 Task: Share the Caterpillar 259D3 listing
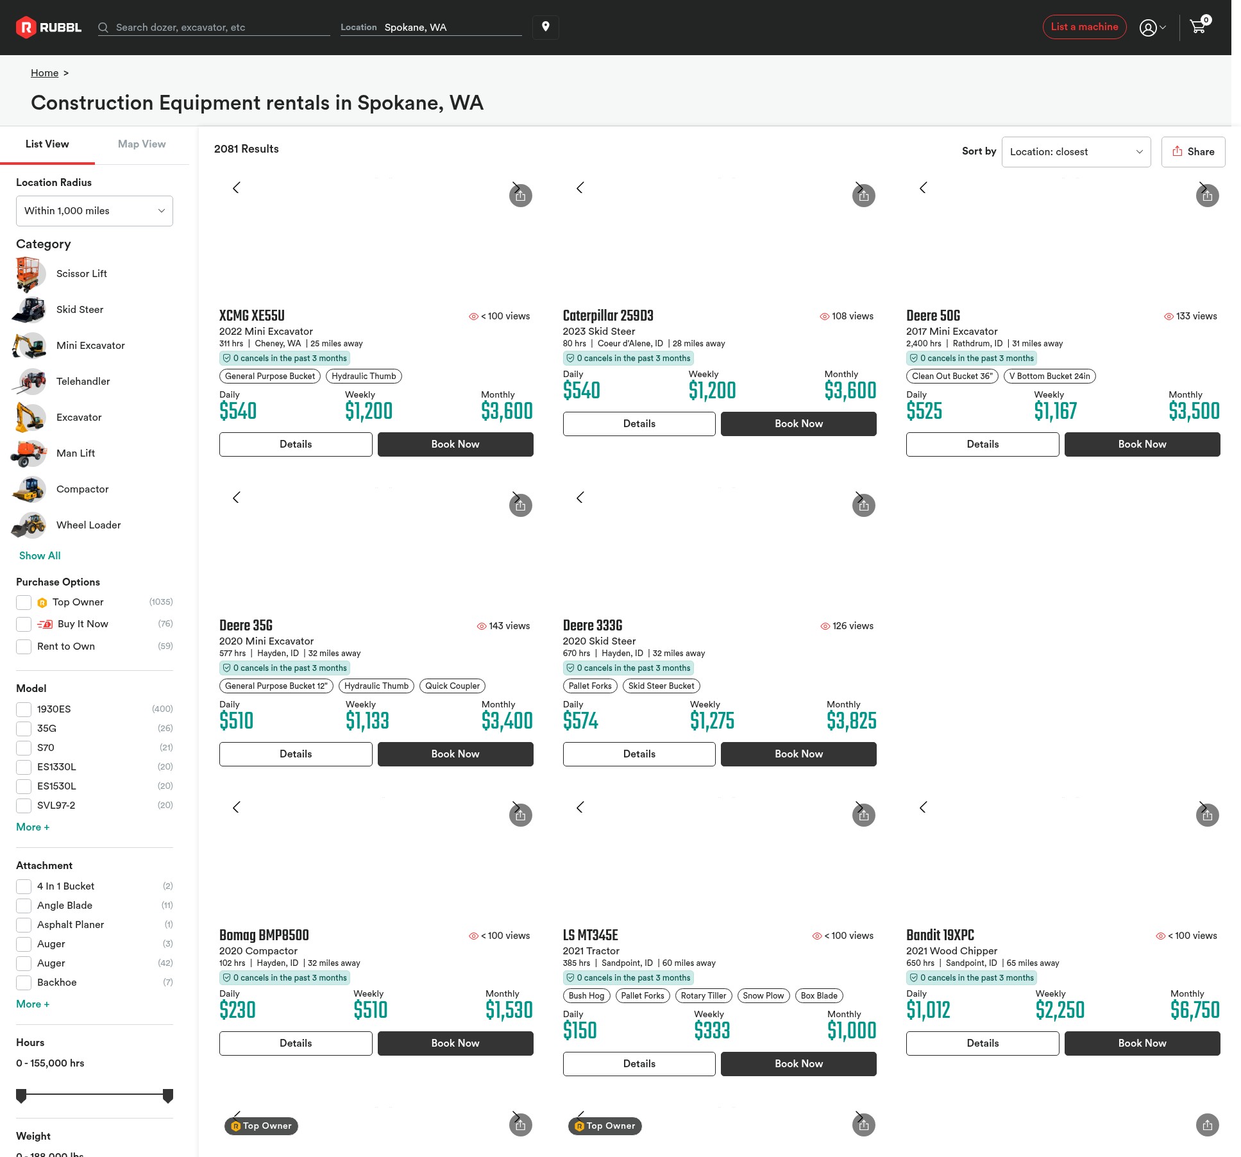[864, 196]
